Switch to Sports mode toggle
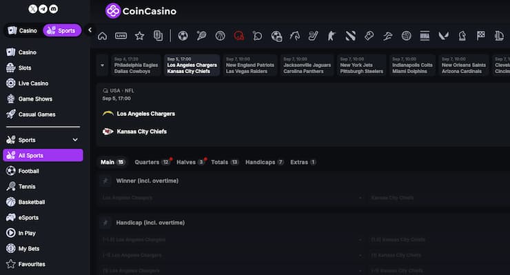510x275 pixels. tap(62, 30)
